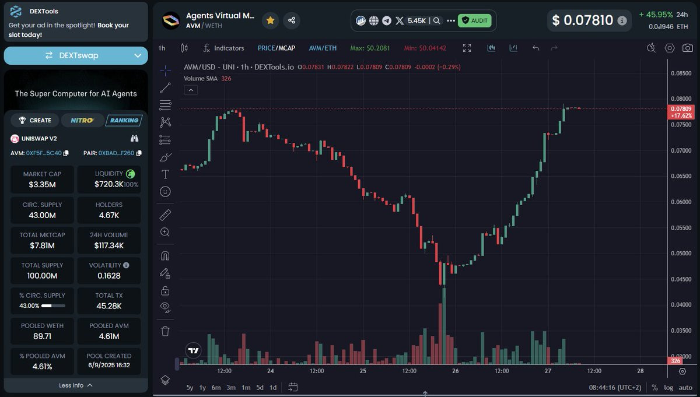Open the X social profile icon

[400, 20]
